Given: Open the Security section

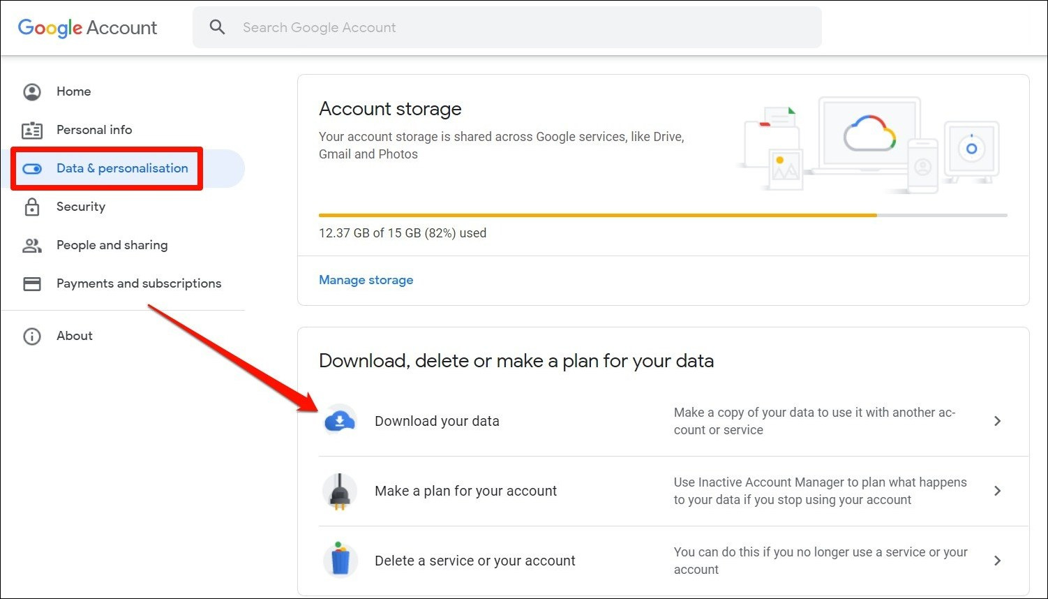Looking at the screenshot, I should coord(81,207).
